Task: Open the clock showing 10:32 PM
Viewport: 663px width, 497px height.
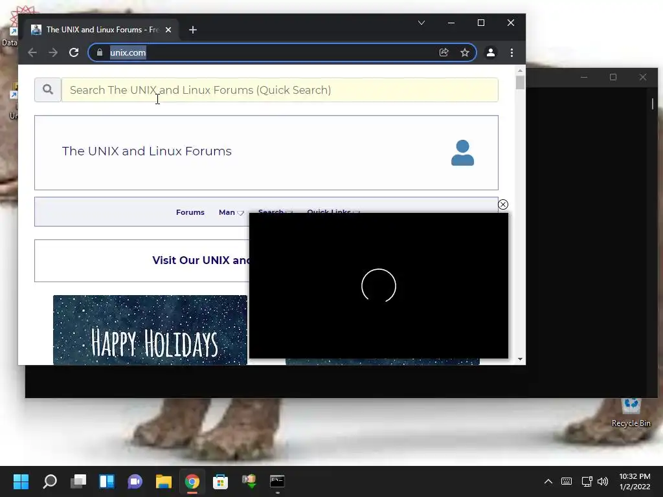Action: click(635, 481)
